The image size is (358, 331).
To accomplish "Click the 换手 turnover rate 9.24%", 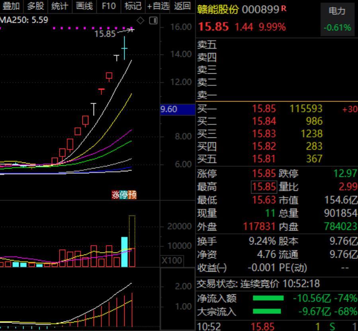I will click(x=262, y=241).
